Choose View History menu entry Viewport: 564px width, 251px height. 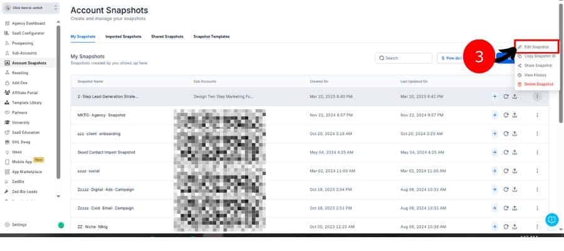[x=532, y=75]
